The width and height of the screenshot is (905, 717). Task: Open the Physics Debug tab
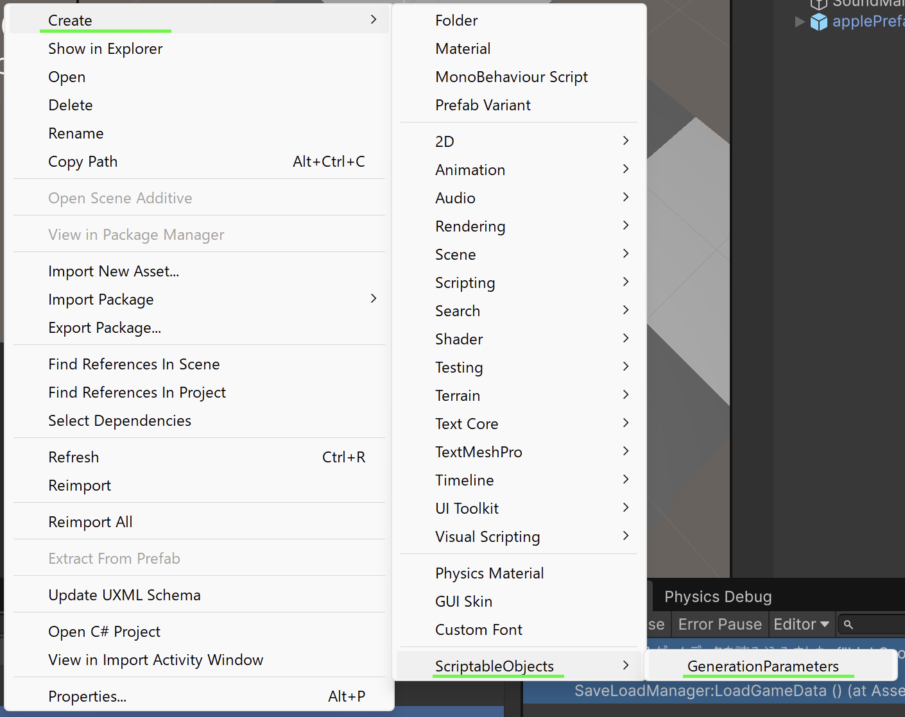click(718, 596)
